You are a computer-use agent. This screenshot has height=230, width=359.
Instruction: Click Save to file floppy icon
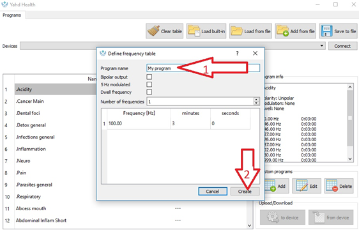326,31
